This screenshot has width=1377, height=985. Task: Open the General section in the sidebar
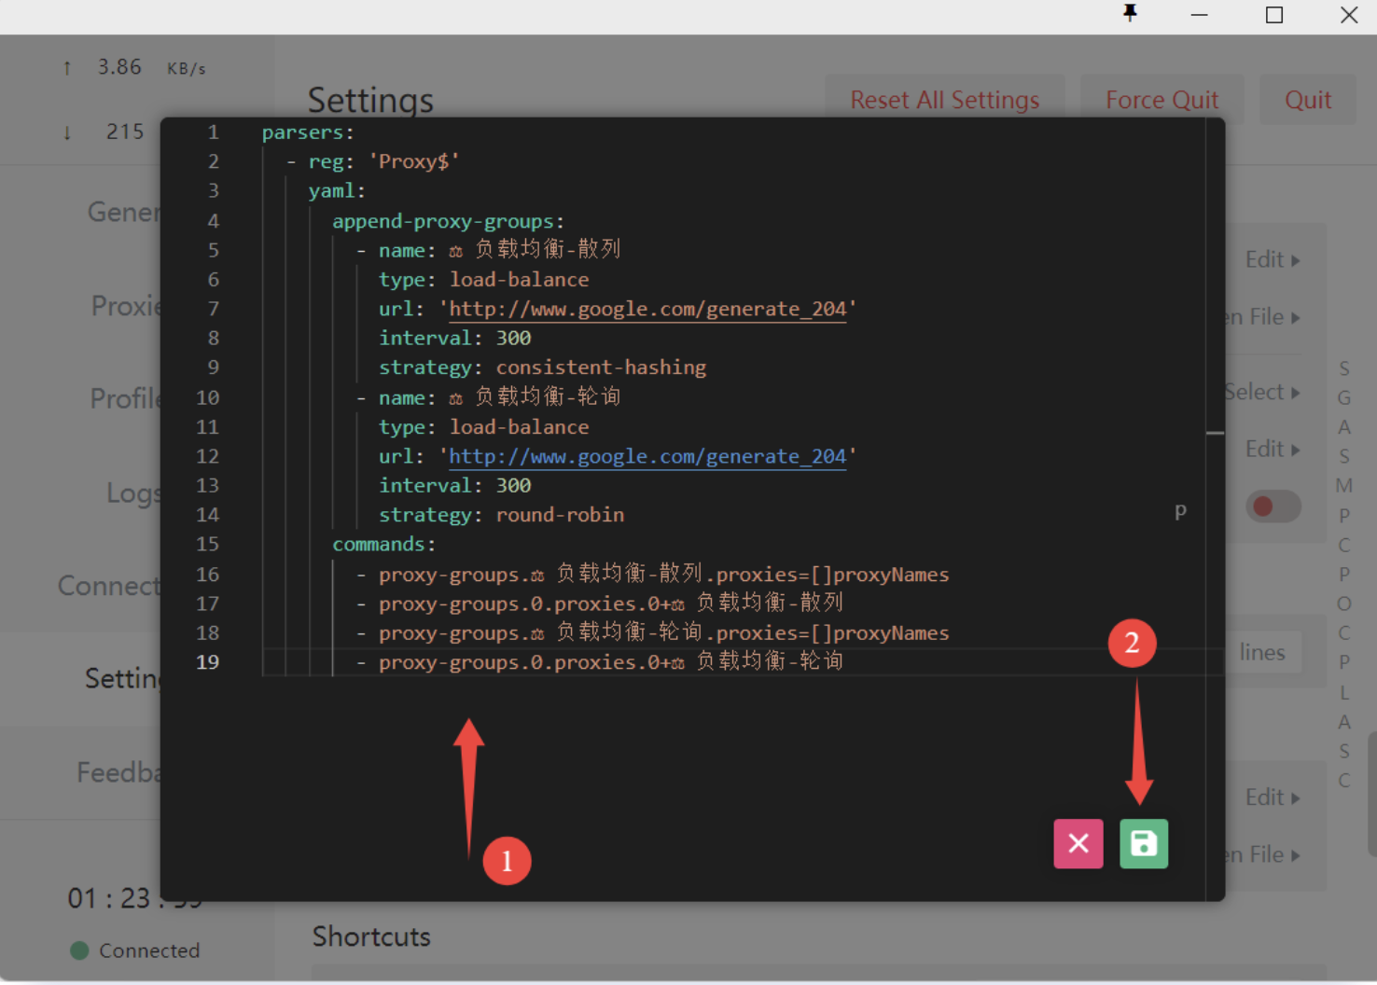click(x=124, y=213)
